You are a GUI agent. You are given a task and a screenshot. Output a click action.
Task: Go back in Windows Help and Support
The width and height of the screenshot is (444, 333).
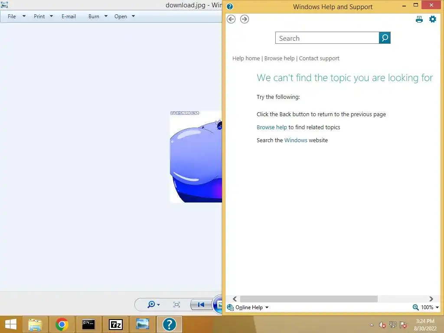tap(231, 19)
